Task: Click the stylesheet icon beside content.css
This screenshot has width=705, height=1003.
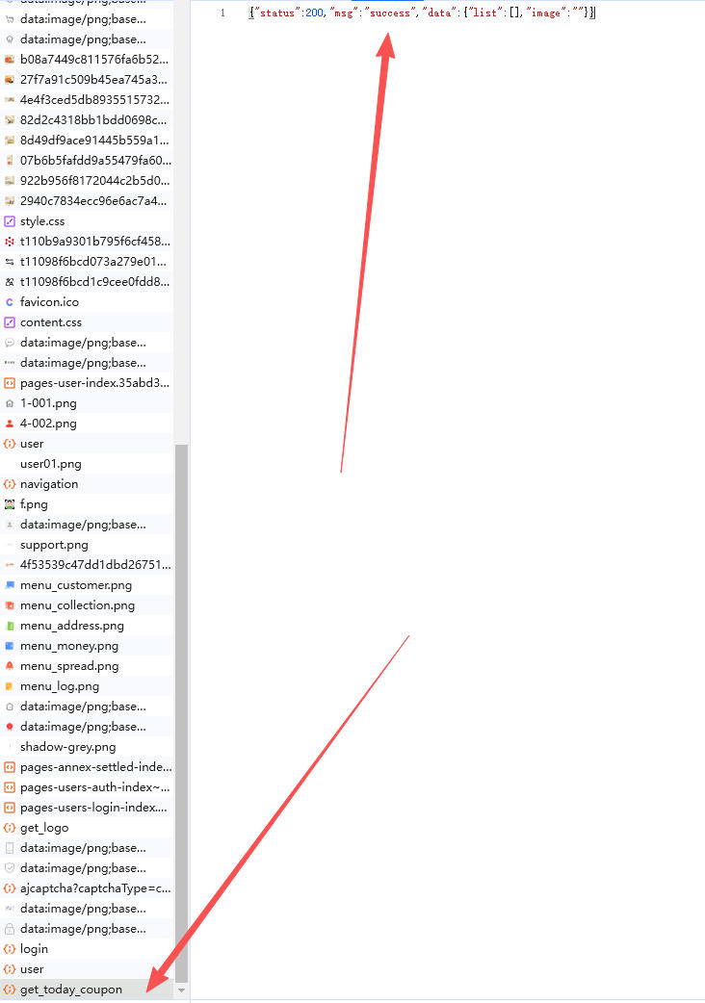Action: point(10,322)
